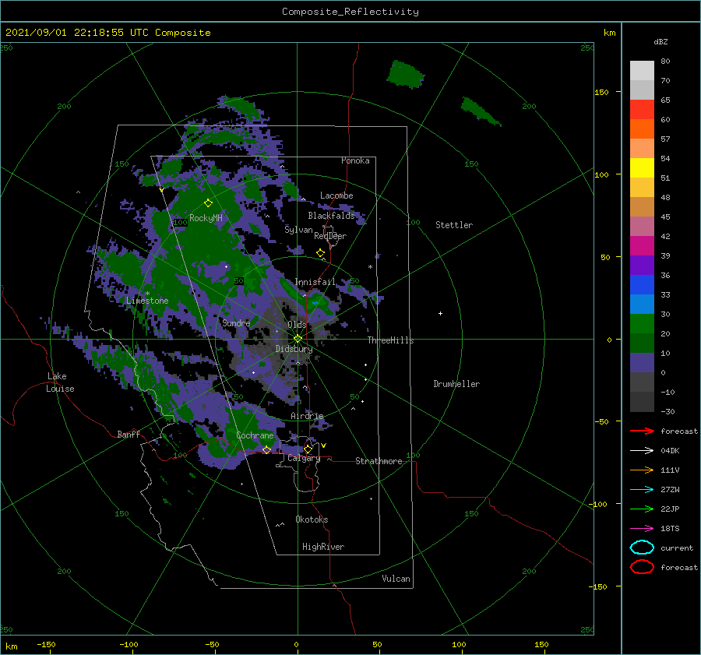Click the Vulcan town label

[396, 579]
